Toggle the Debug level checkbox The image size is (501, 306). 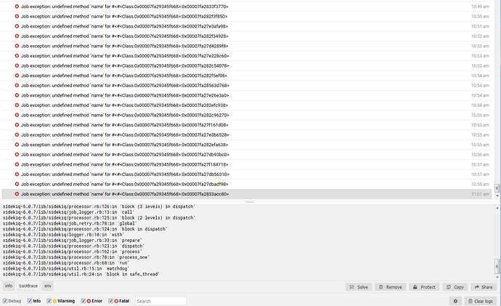pyautogui.click(x=5, y=301)
